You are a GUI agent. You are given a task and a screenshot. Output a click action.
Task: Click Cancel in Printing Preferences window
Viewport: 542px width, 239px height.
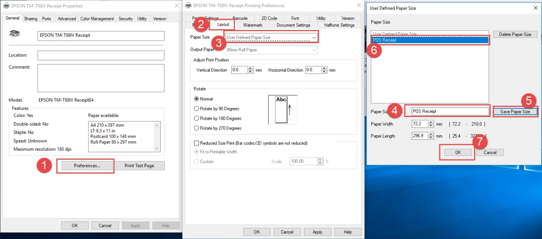(x=287, y=232)
